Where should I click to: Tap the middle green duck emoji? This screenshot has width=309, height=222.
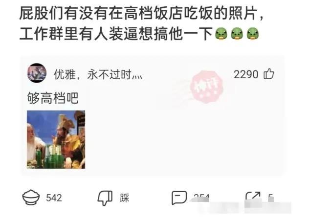point(237,34)
